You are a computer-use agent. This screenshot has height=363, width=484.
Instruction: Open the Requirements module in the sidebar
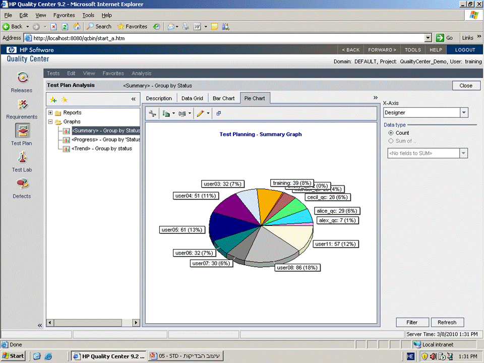coord(22,109)
